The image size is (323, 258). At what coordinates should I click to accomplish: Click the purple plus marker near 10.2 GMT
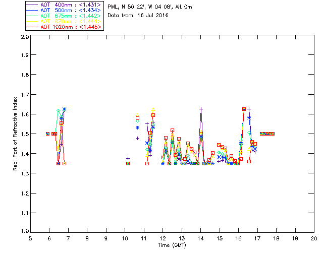pos(128,158)
